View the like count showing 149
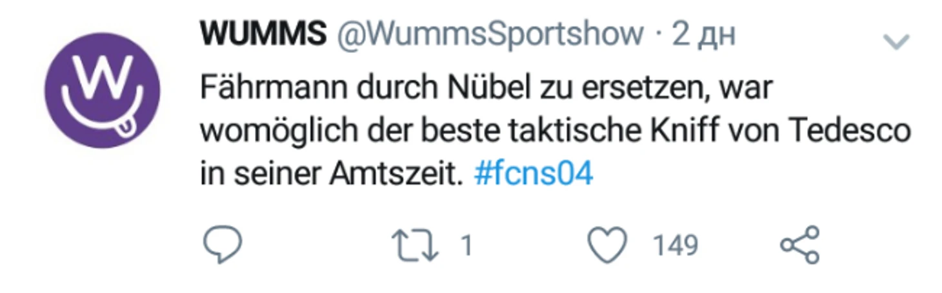Screen dimensions: 942x293 click(x=675, y=246)
